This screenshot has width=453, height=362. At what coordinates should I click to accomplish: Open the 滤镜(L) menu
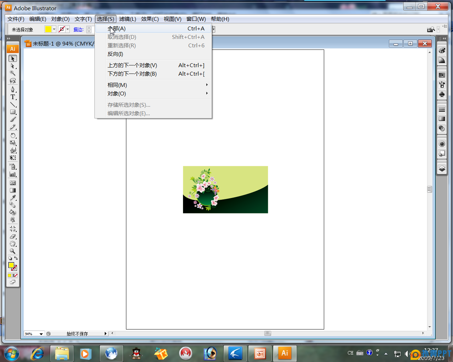(128, 19)
